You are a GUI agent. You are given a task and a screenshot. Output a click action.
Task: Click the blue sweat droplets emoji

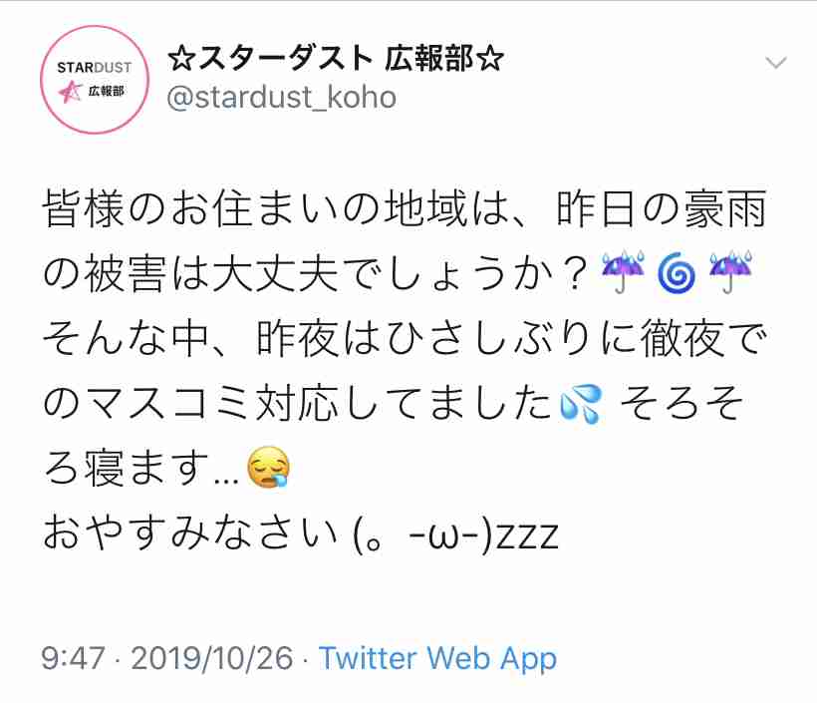click(x=581, y=404)
